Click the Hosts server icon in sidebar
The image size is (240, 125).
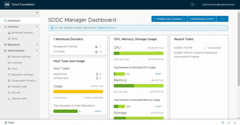[x=9, y=39]
